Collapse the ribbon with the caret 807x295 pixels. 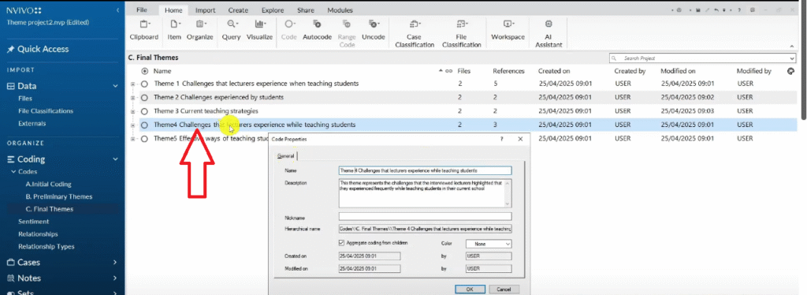click(792, 46)
